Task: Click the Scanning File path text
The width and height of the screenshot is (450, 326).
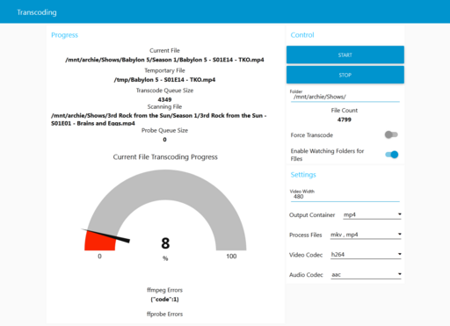Action: [159, 120]
